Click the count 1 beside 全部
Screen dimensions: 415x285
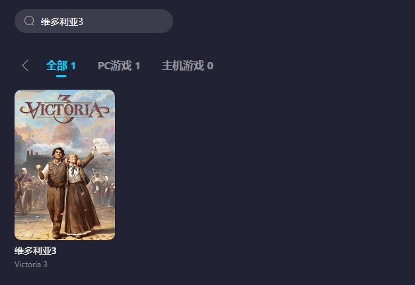(73, 66)
